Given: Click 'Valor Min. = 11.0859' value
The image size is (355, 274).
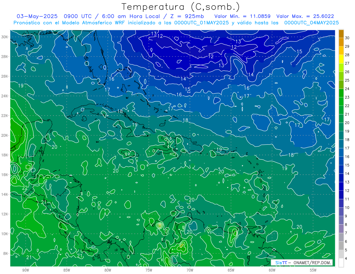Looking at the screenshot, I should click(x=243, y=16).
